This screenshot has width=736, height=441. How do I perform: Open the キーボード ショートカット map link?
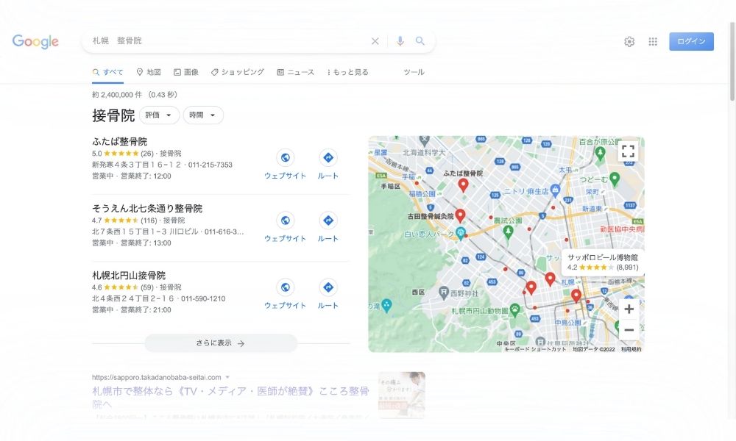click(536, 349)
